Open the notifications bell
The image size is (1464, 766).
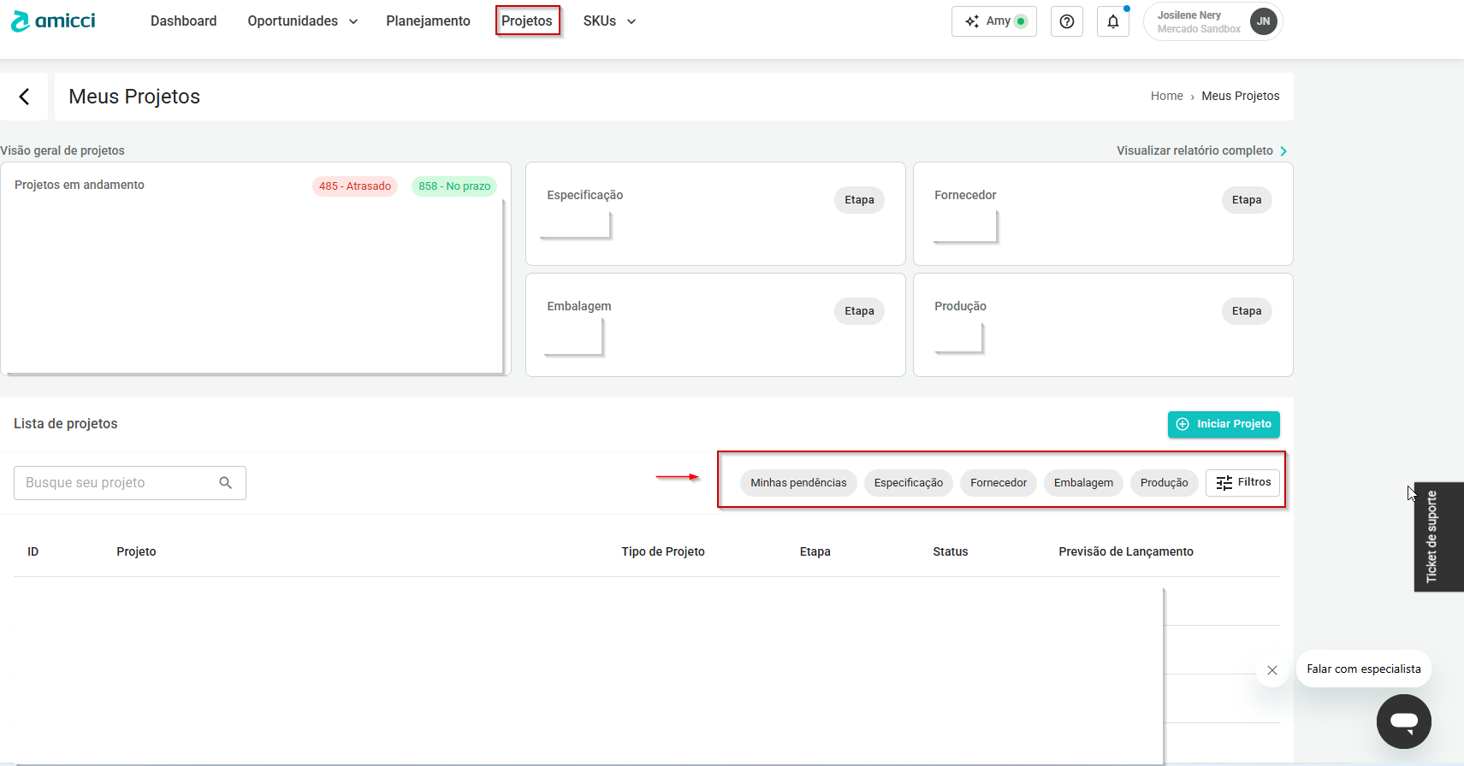tap(1112, 21)
